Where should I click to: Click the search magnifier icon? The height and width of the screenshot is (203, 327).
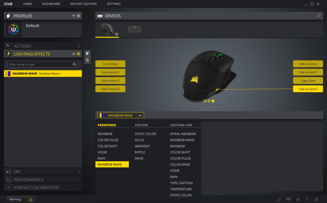74,64
